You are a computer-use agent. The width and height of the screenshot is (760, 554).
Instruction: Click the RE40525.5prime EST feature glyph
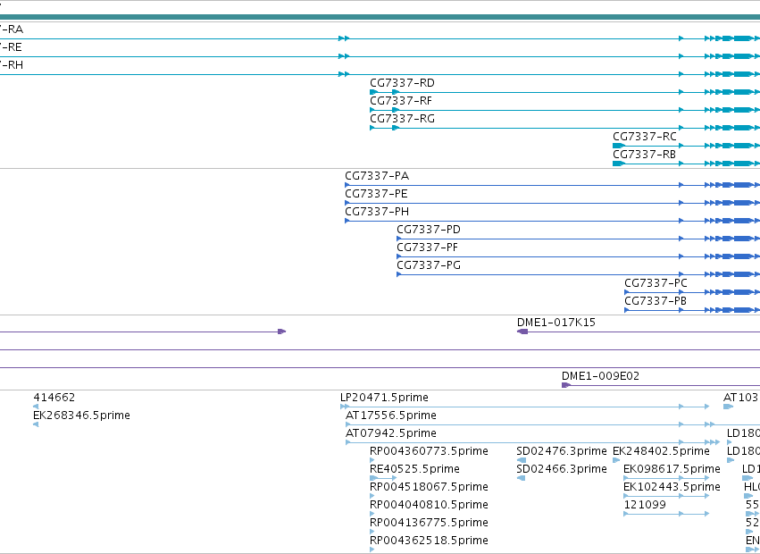coord(383,478)
